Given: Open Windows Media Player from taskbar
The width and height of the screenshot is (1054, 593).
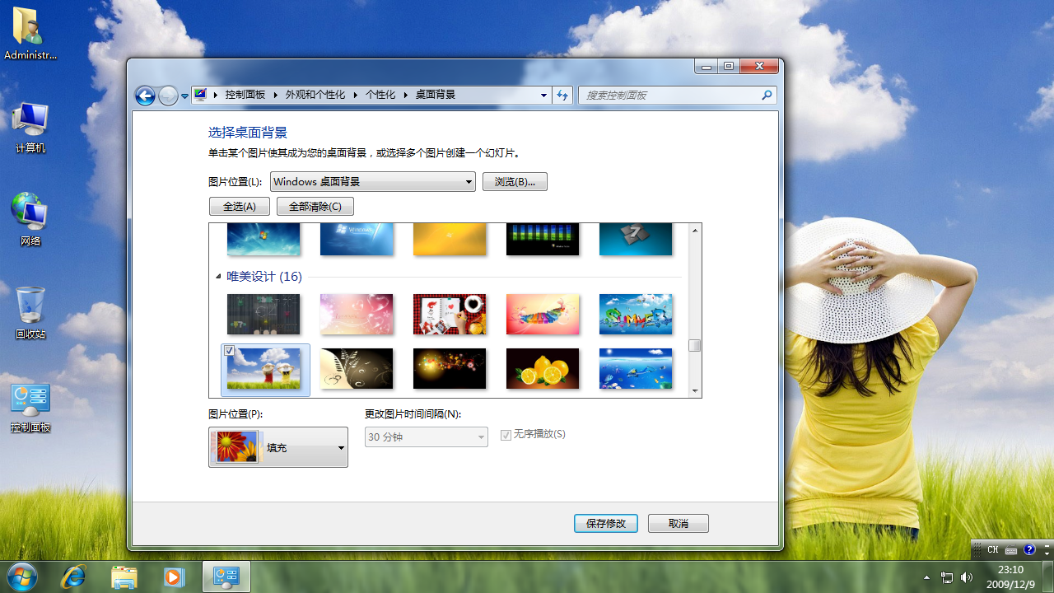Looking at the screenshot, I should [x=174, y=577].
